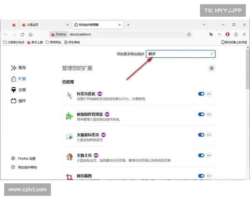250x200 pixels.
Task: Open 附加组件帮助 link
Action: [x=24, y=167]
